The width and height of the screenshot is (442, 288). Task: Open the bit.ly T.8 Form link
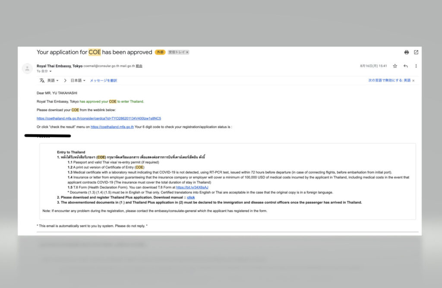(x=192, y=187)
